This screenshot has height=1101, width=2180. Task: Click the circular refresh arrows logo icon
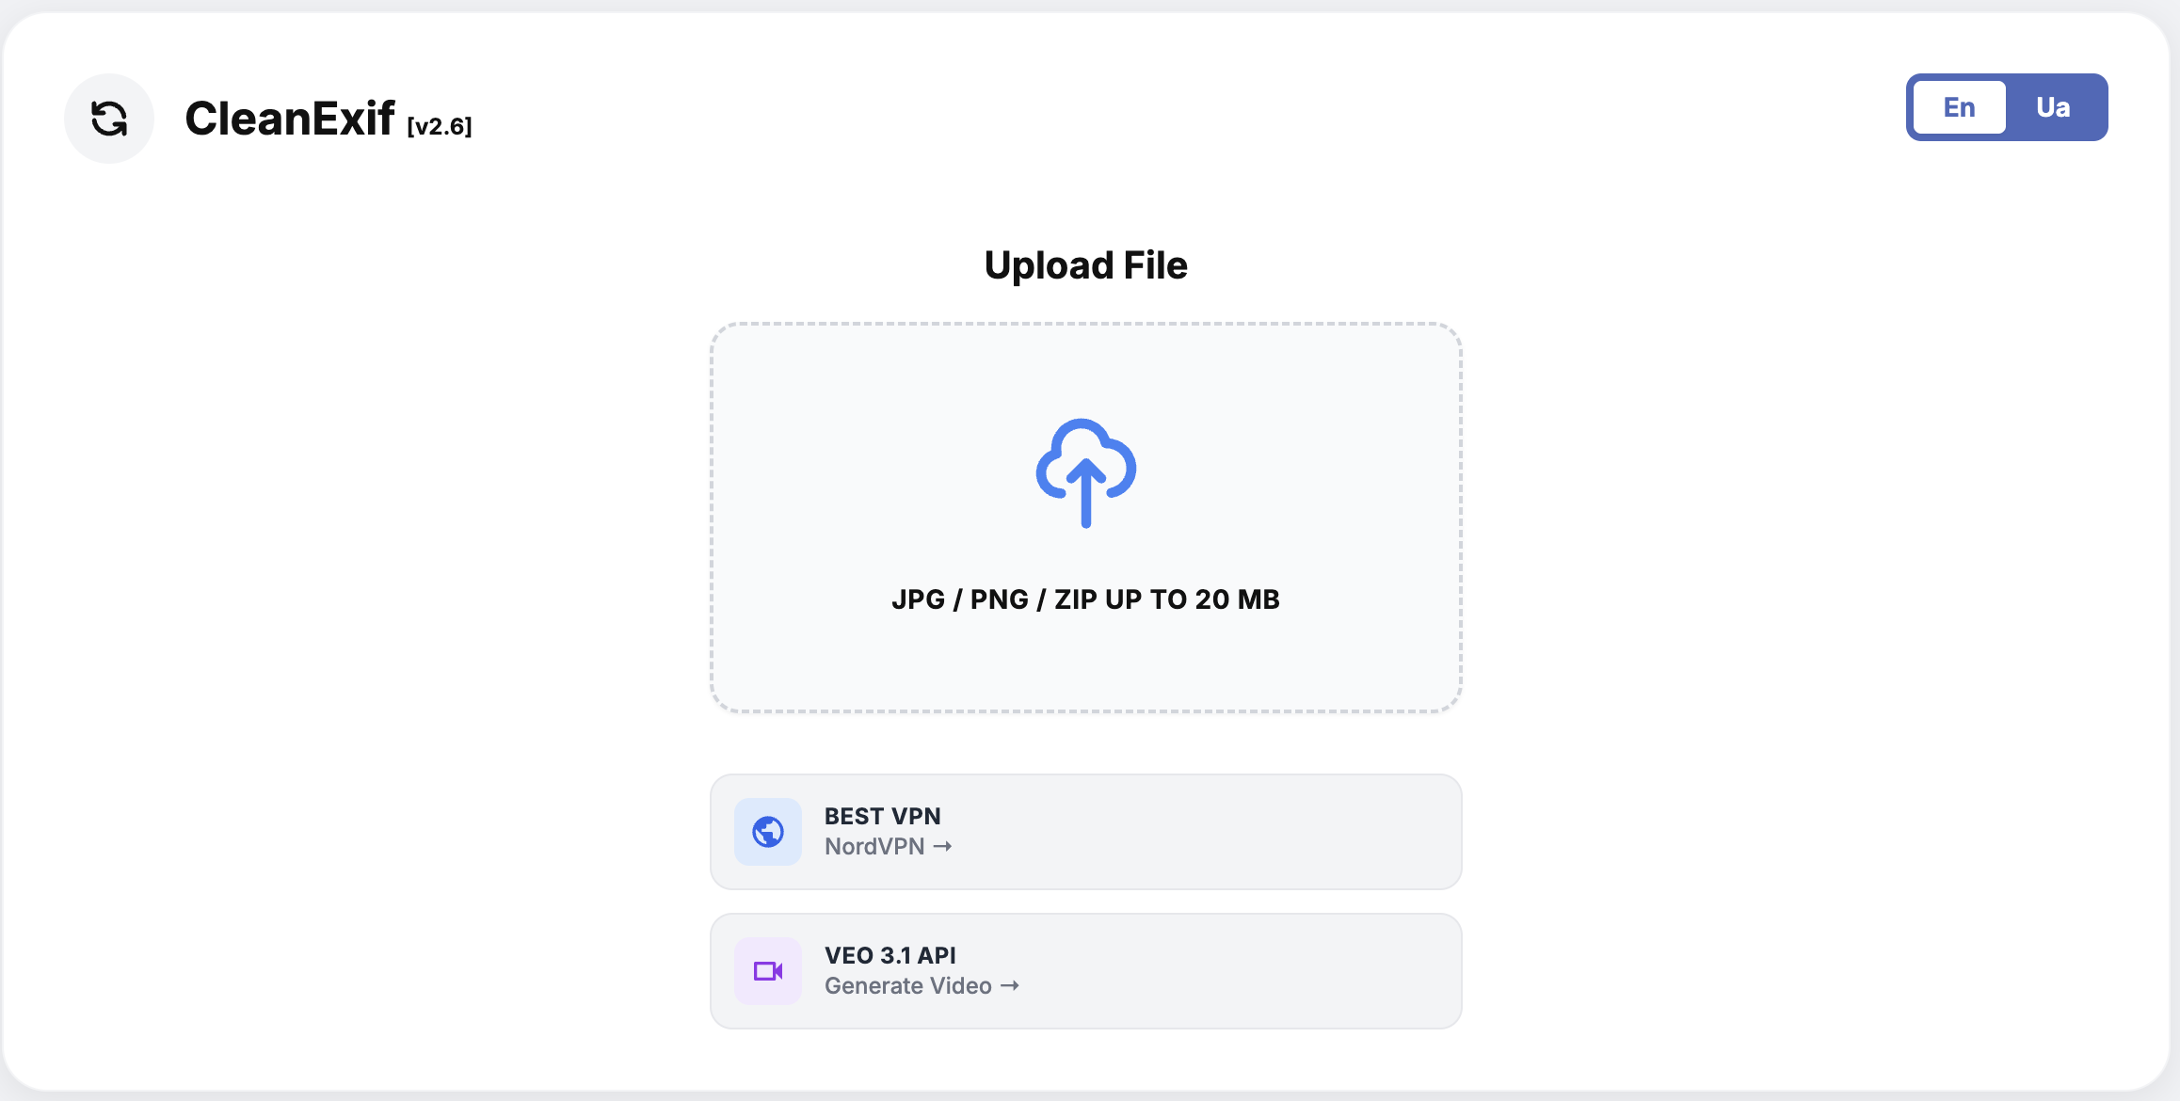(109, 119)
